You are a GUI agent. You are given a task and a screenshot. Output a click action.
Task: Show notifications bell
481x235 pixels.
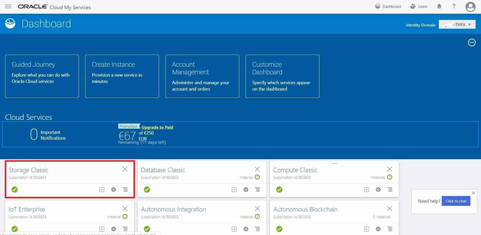click(439, 6)
